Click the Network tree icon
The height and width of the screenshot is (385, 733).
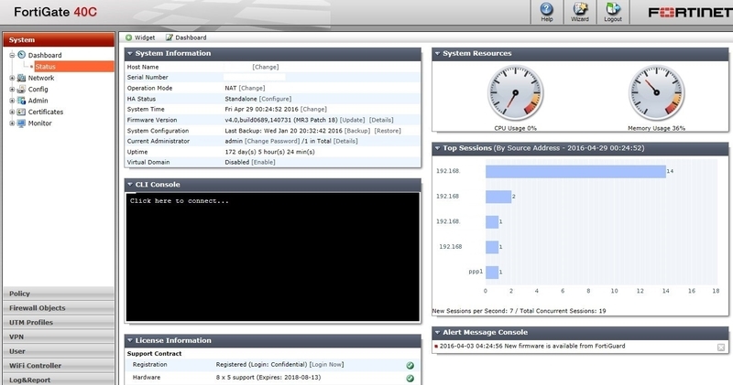21,78
